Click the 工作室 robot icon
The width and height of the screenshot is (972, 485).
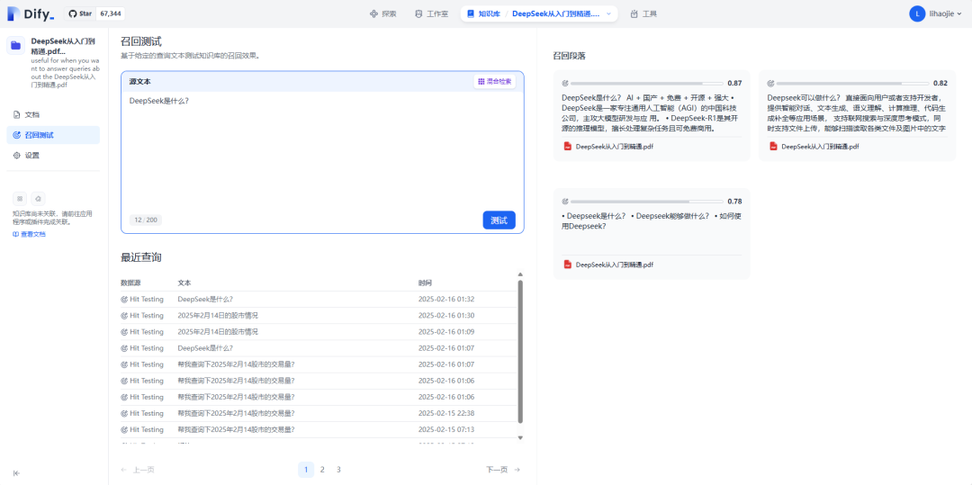[x=418, y=13]
